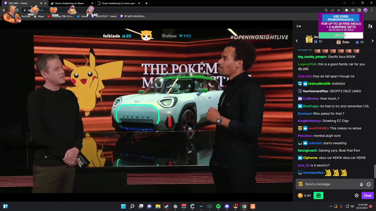Click the share this page icon
Viewport: 376px width, 211px height.
tap(333, 10)
